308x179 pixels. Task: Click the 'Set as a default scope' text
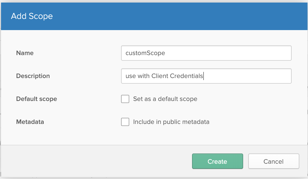[165, 99]
